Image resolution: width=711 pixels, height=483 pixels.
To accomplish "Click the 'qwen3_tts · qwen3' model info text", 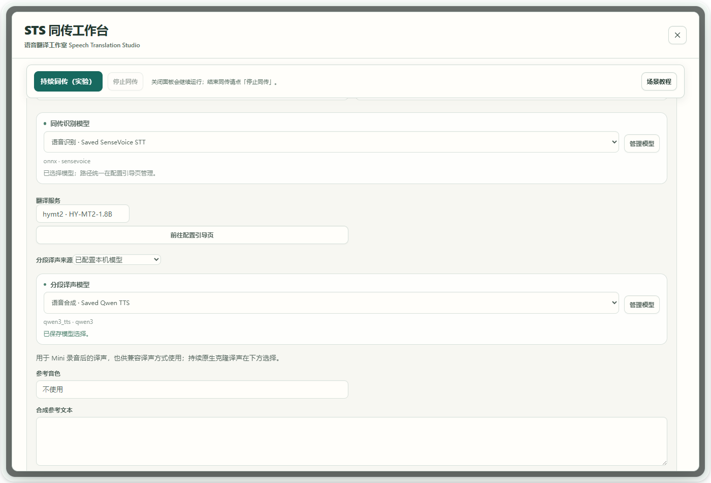I will [68, 322].
